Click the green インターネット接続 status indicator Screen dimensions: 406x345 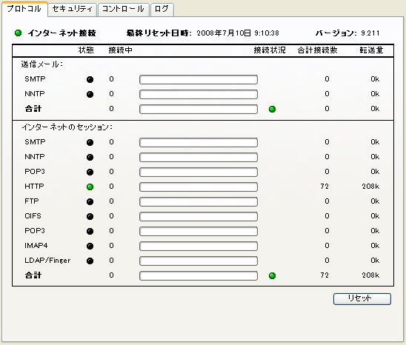18,33
